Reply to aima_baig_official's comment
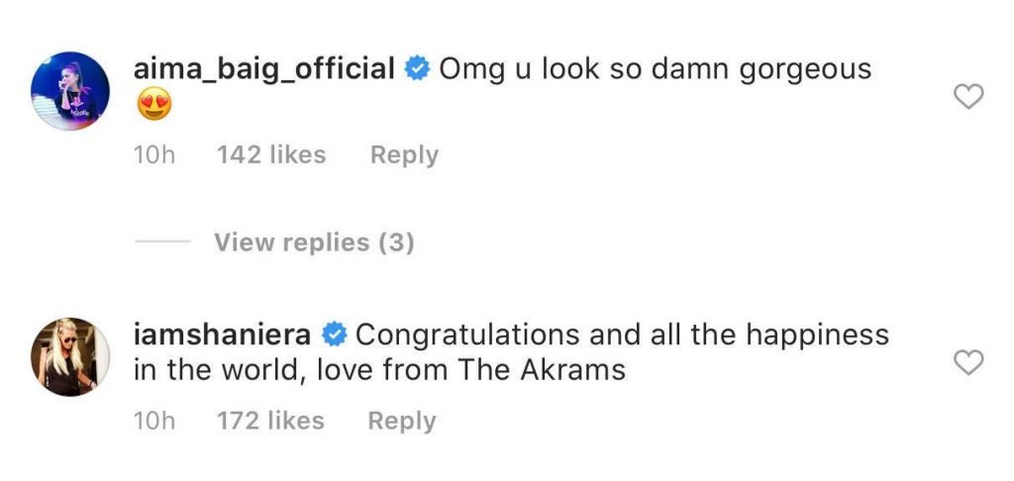The image size is (1014, 481). point(404,155)
